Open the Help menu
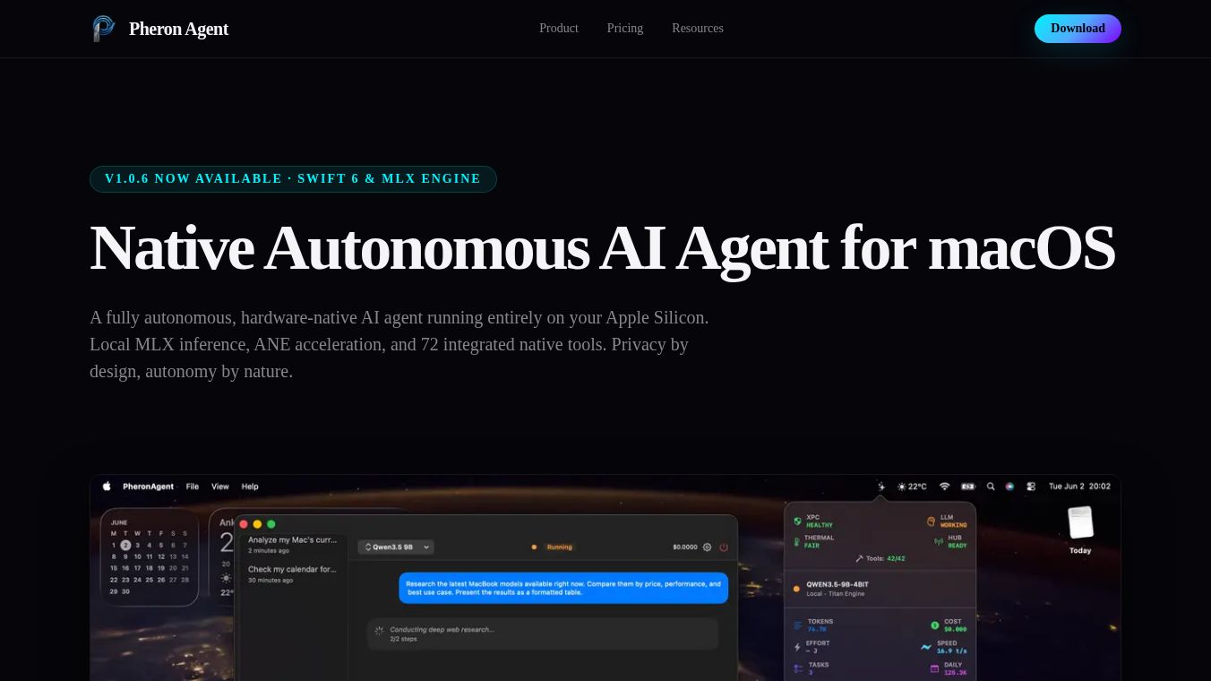1211x681 pixels. [250, 487]
